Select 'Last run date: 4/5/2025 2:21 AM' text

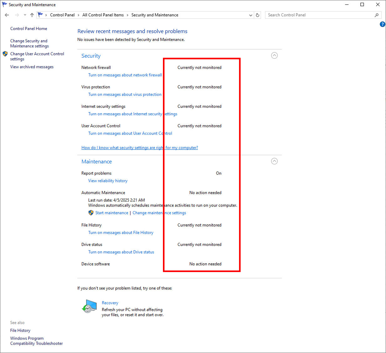pos(117,200)
